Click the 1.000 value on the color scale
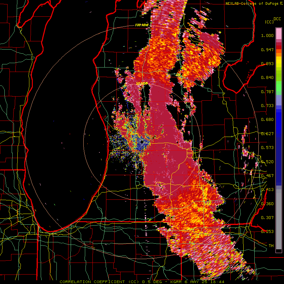 coord(267,35)
